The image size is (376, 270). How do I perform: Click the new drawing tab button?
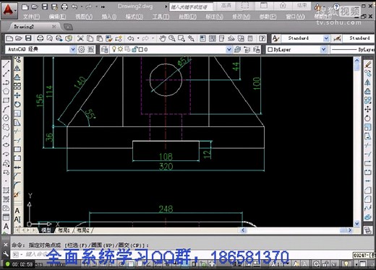[68, 27]
